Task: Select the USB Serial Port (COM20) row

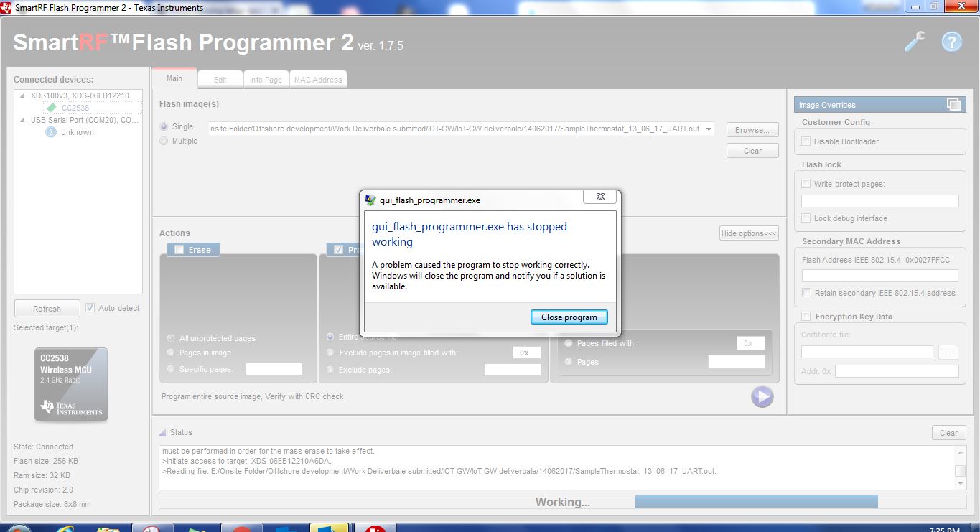Action: (x=85, y=120)
